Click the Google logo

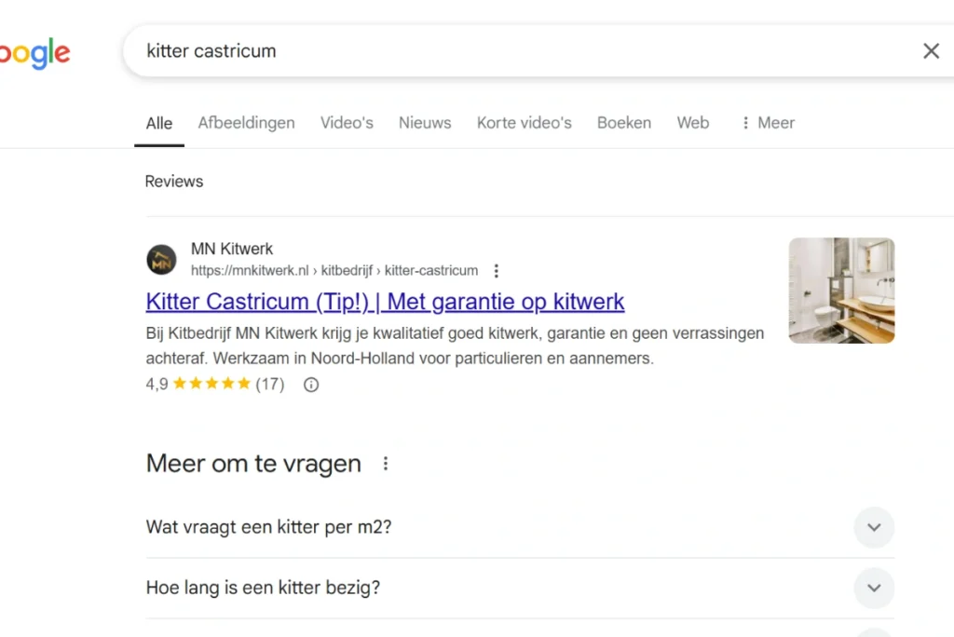click(34, 53)
